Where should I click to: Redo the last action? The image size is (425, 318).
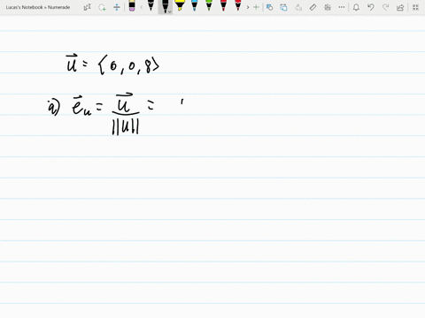tap(385, 7)
